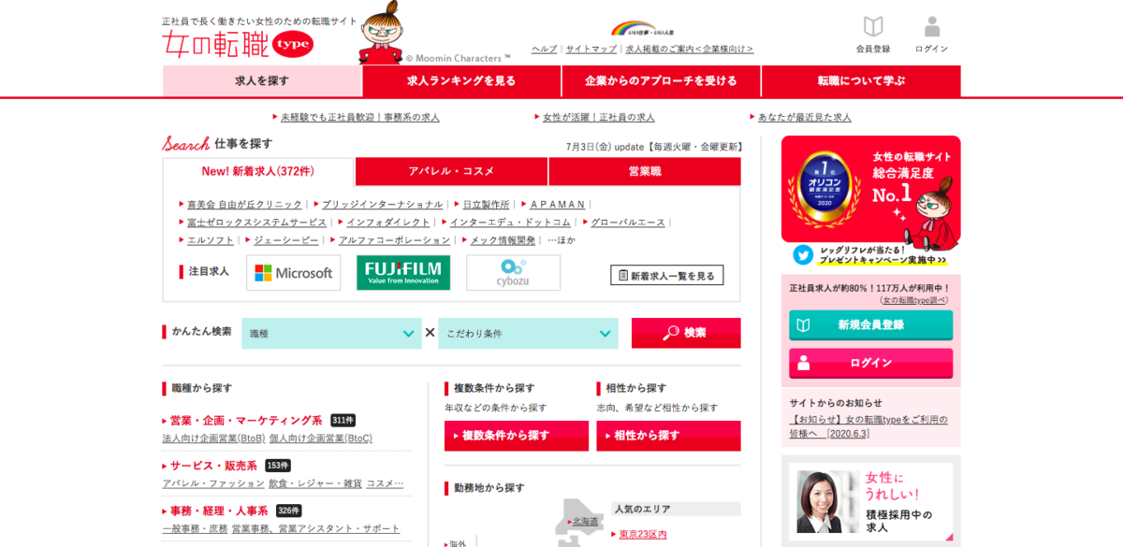Click the 会員登録 book icon
The height and width of the screenshot is (547, 1123).
tap(872, 27)
